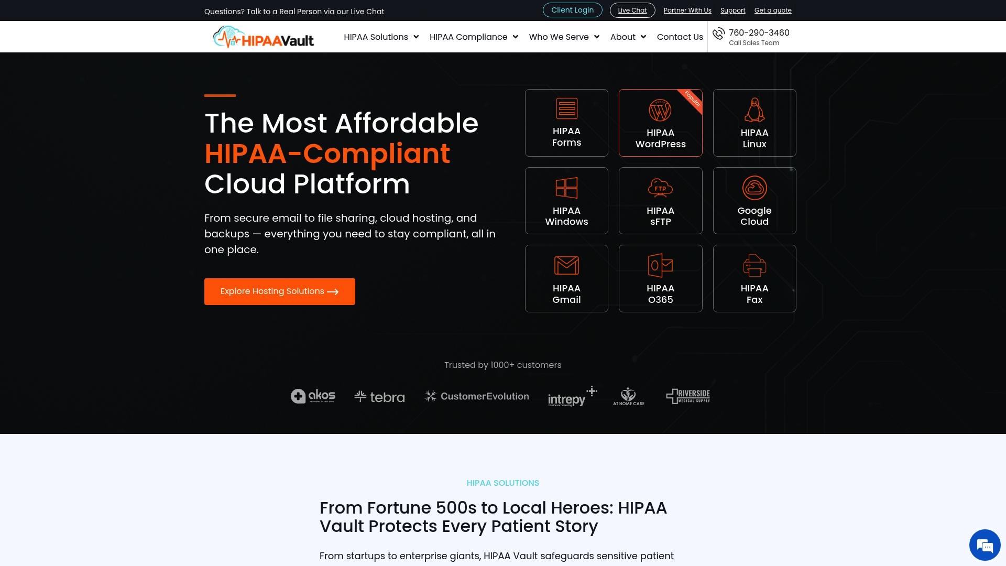Expand the About menu chevron
The height and width of the screenshot is (566, 1006).
pos(643,37)
